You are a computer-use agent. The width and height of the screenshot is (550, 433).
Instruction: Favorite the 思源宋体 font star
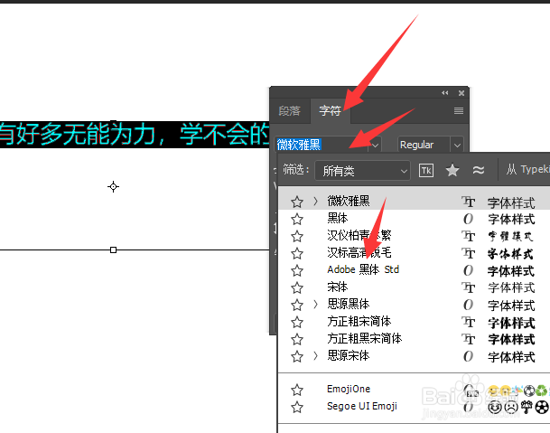pos(297,356)
